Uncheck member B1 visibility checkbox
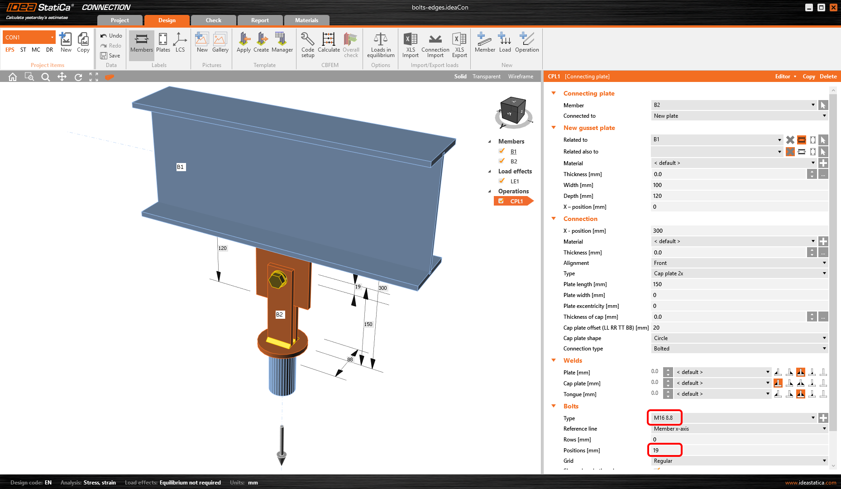Image resolution: width=841 pixels, height=489 pixels. [502, 151]
